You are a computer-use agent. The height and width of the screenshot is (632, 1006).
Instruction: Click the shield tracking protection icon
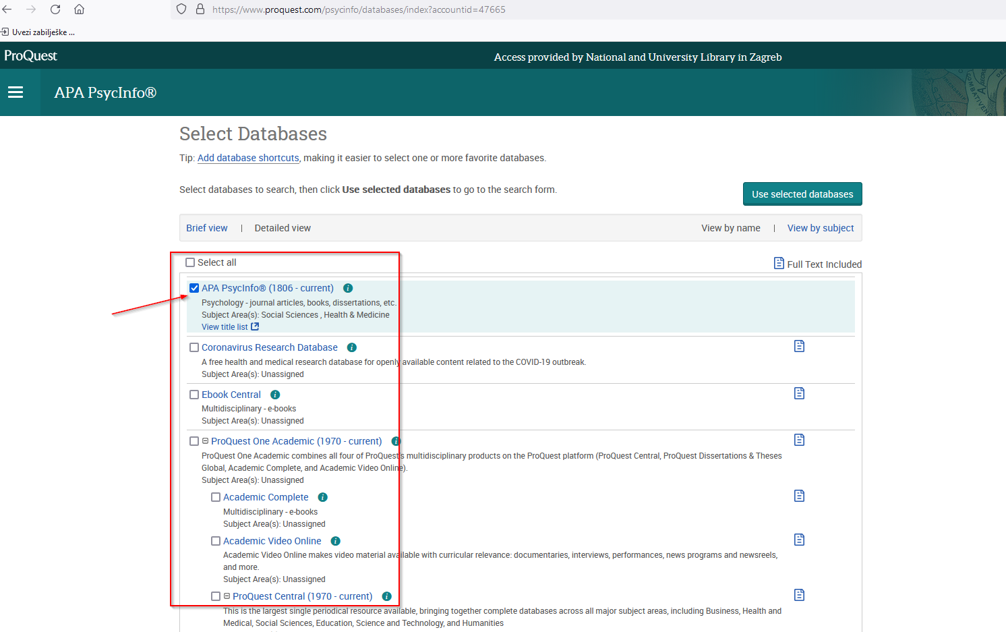[x=181, y=9]
